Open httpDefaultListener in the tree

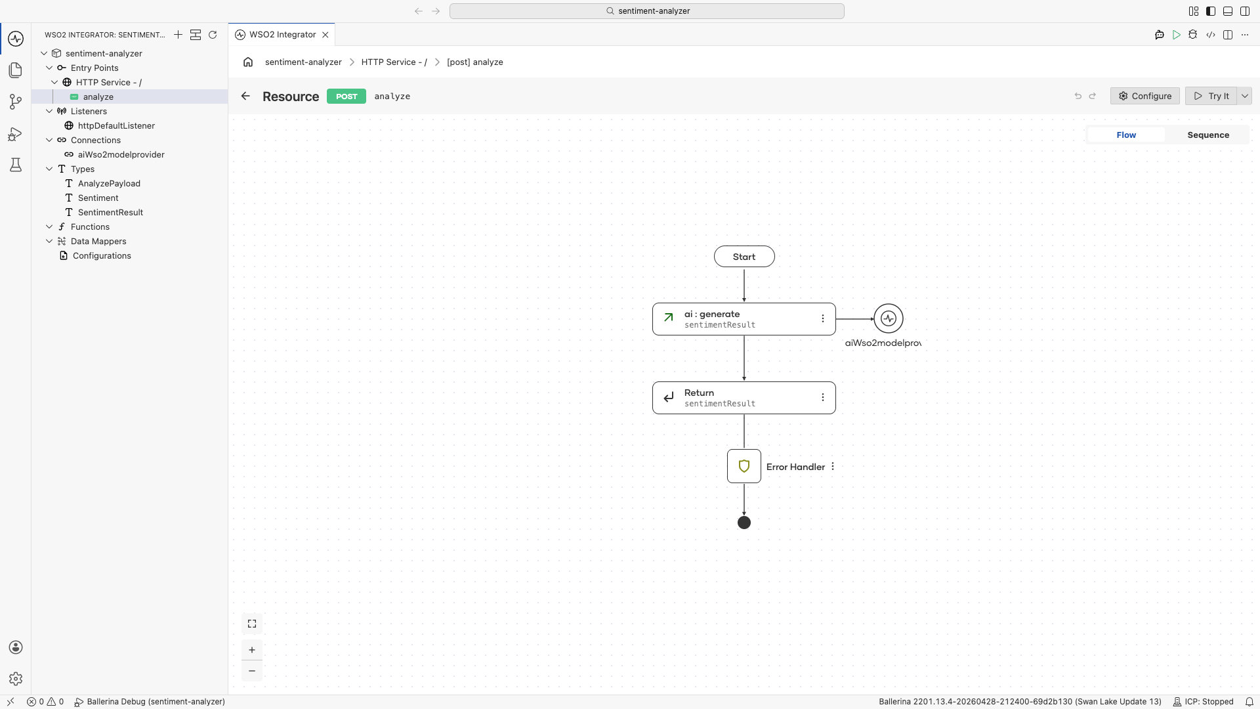(x=130, y=125)
